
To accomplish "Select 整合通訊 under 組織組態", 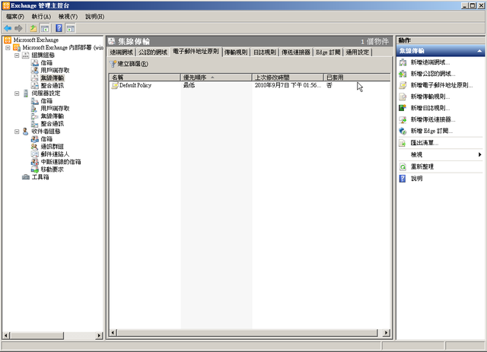I will (53, 86).
